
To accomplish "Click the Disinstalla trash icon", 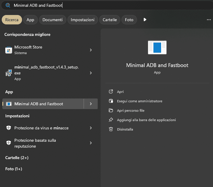I will (x=111, y=129).
